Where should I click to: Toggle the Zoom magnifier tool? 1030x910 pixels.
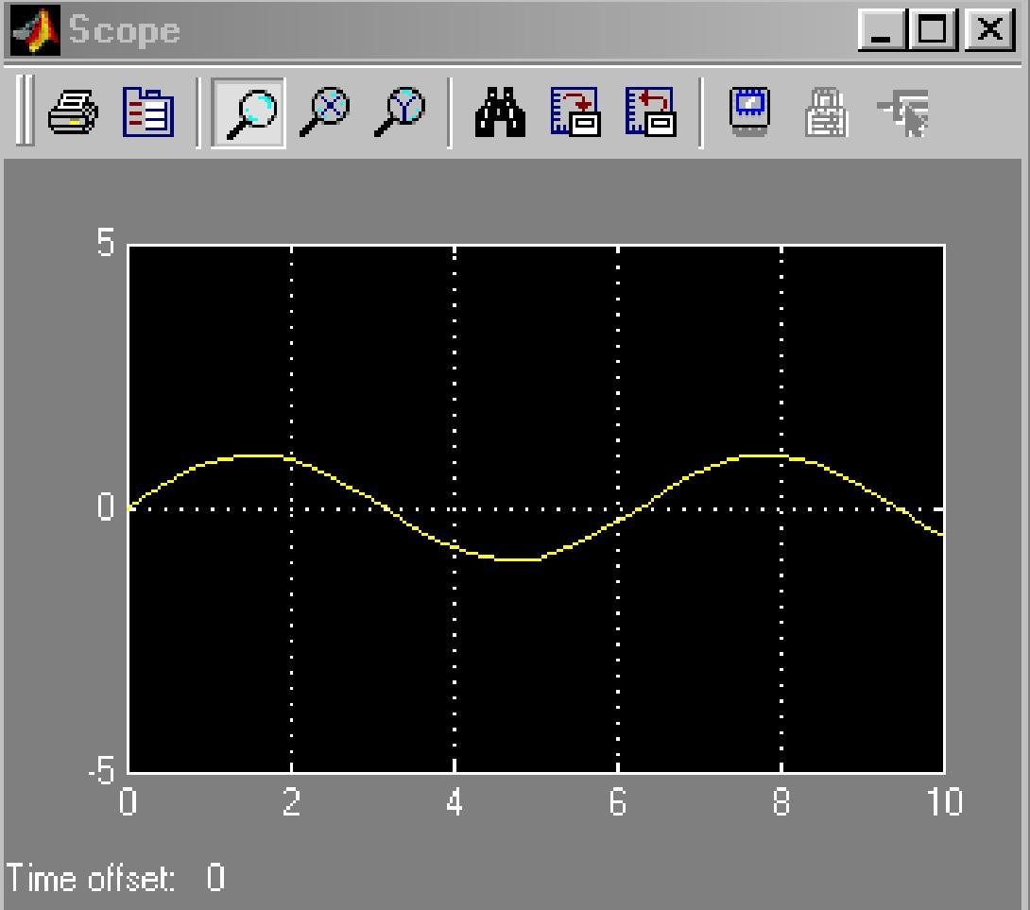(x=249, y=113)
